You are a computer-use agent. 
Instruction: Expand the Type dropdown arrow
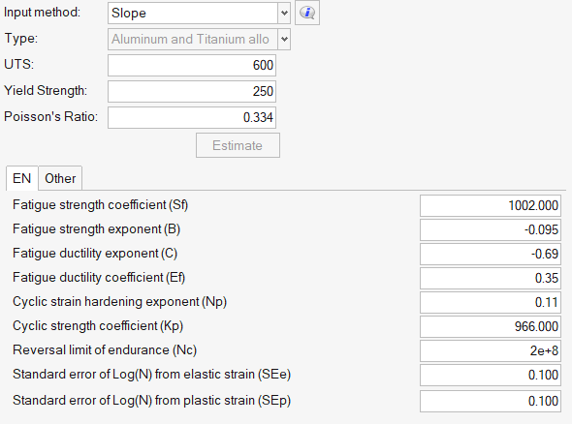point(284,39)
